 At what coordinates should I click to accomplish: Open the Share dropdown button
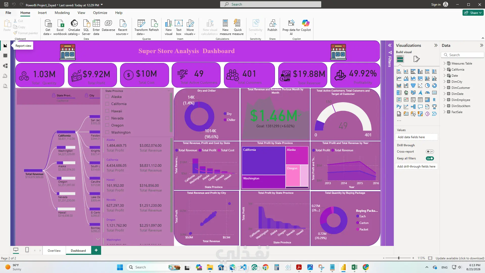click(473, 13)
